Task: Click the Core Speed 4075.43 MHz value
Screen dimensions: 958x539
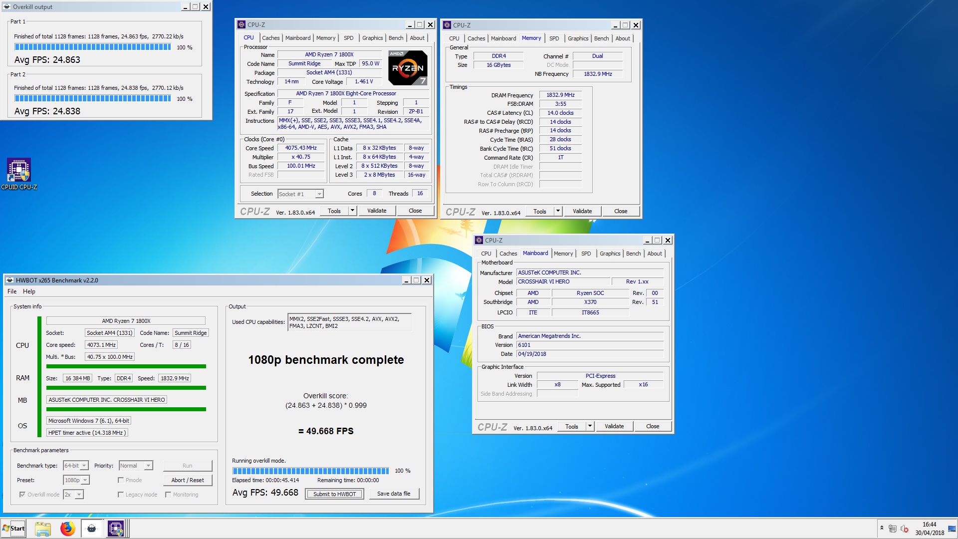Action: pos(301,148)
